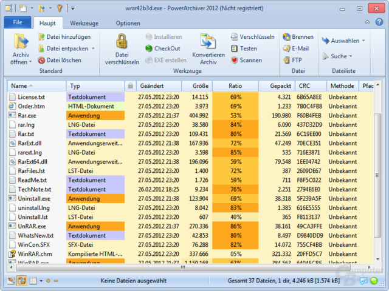The width and height of the screenshot is (389, 291).
Task: Select the WinCon.SFX file row
Action: click(190, 245)
